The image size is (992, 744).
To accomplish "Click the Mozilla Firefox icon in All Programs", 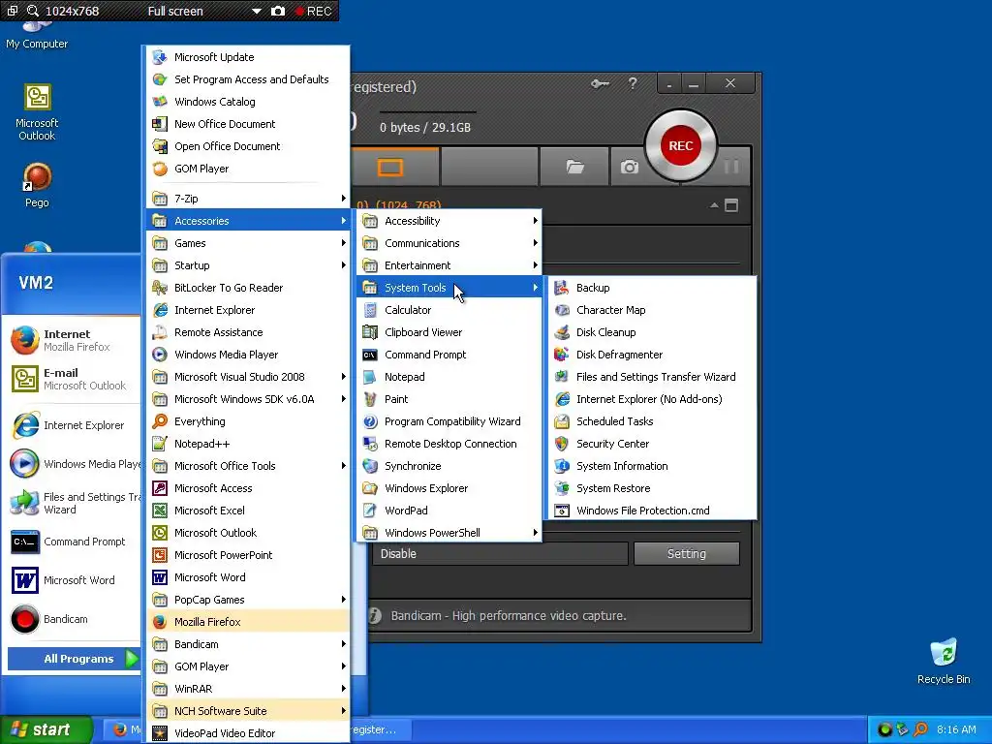I will pos(160,622).
